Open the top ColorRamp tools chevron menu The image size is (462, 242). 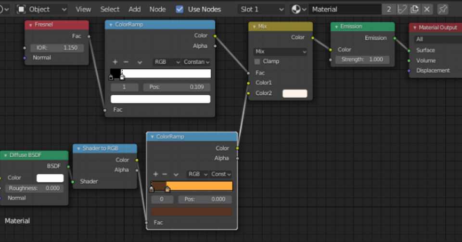pos(140,62)
